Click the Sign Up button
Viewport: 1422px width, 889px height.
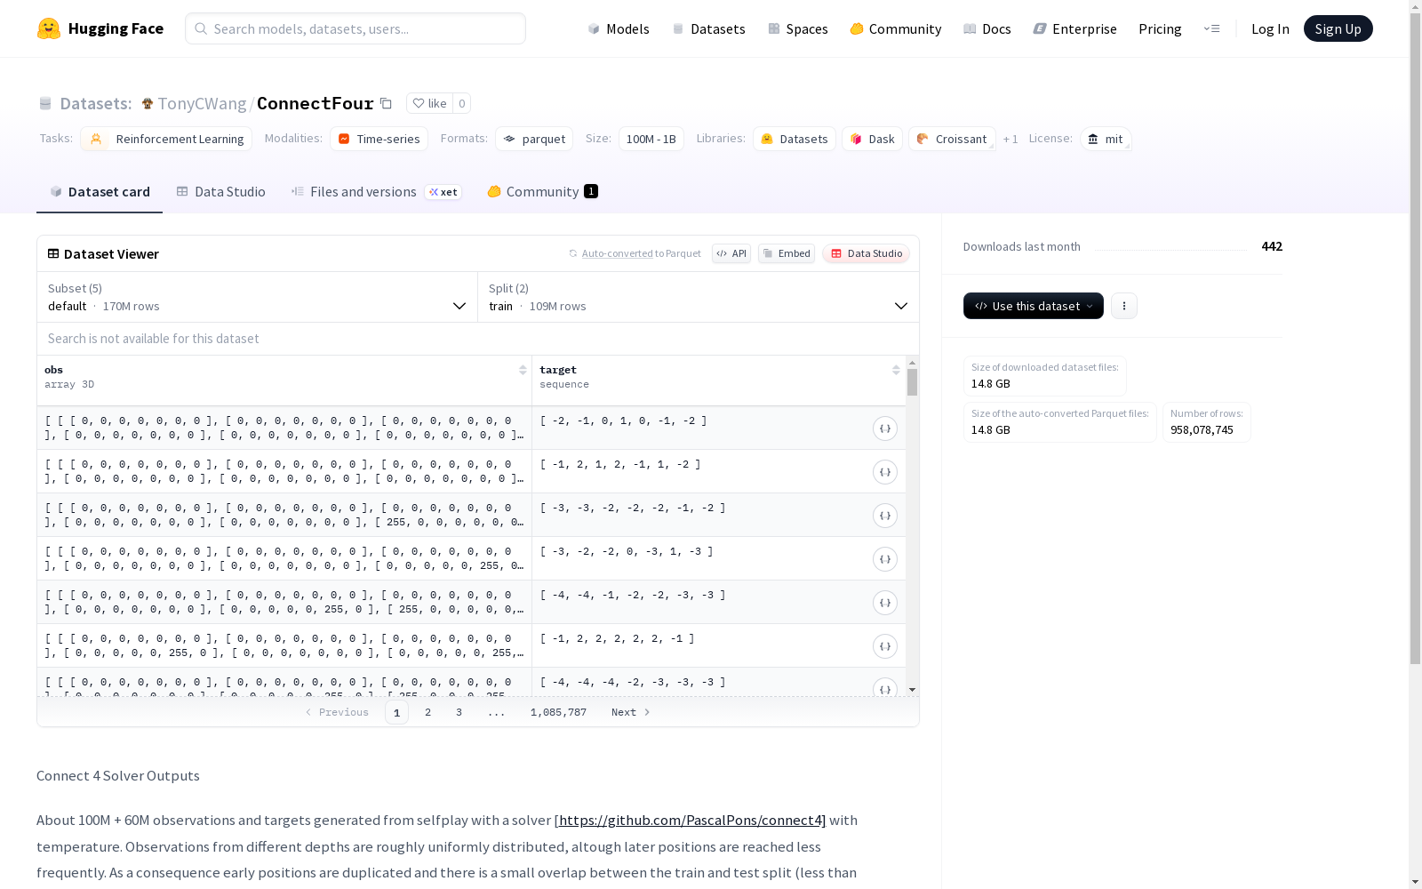pos(1338,28)
